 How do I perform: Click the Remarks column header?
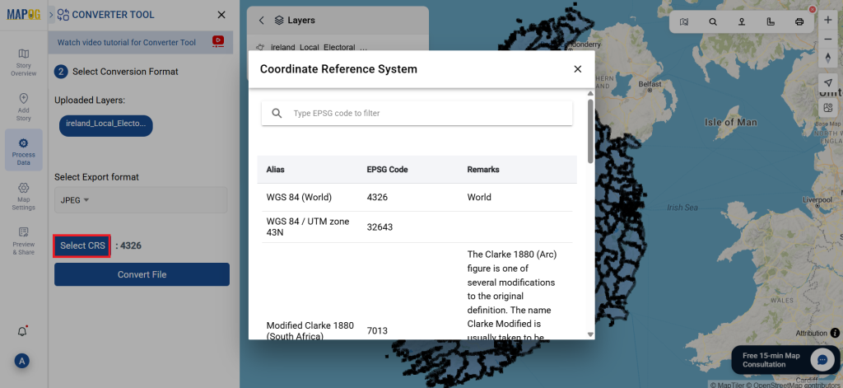[x=482, y=170]
